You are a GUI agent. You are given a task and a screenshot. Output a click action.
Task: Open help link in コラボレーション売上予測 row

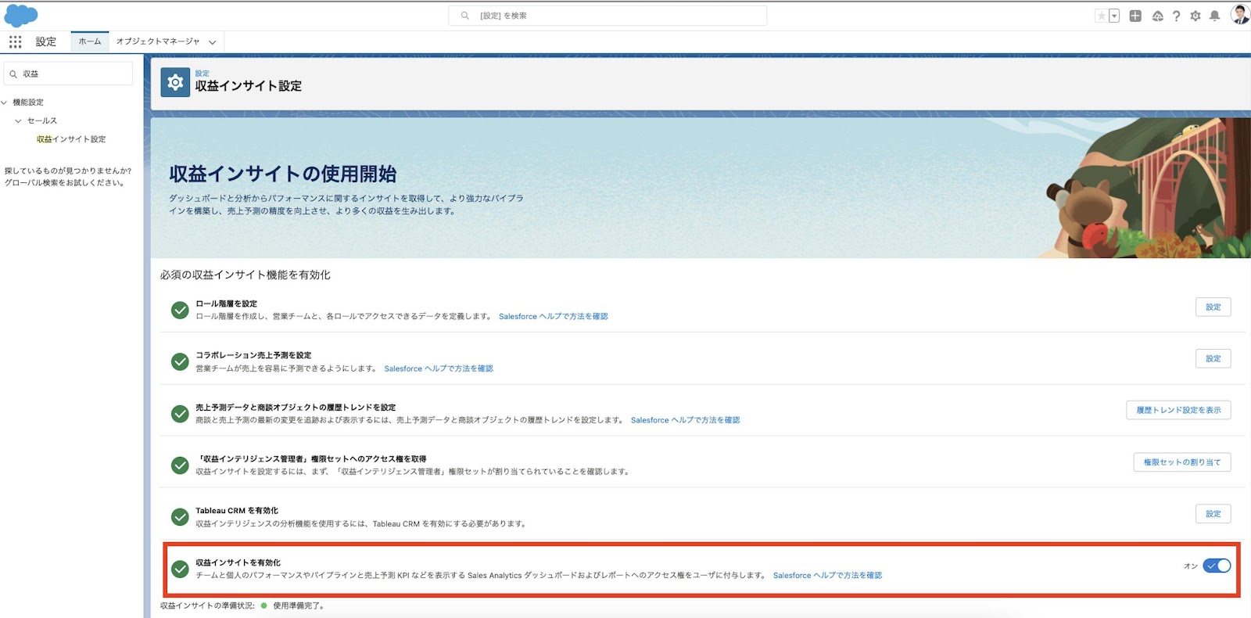tap(439, 368)
